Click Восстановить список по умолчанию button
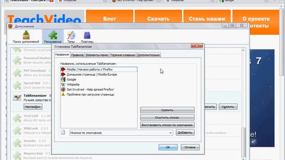Viewport: 285px width, 160px height. click(167, 125)
